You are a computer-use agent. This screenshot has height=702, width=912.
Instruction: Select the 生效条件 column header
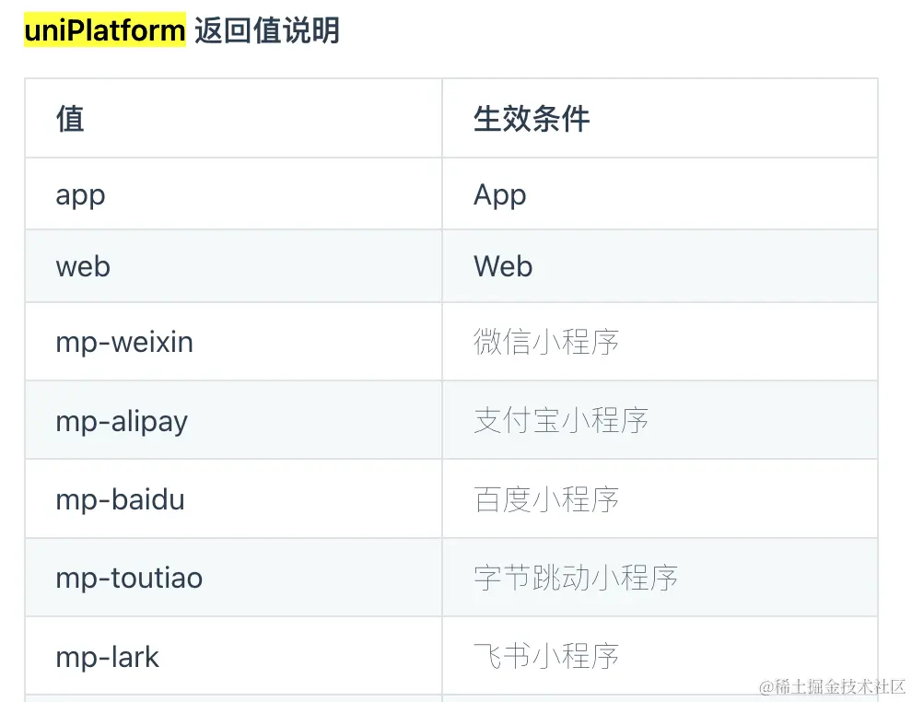pyautogui.click(x=660, y=118)
